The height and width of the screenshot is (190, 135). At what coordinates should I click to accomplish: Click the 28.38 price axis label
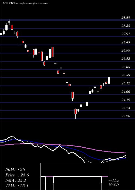126,26
